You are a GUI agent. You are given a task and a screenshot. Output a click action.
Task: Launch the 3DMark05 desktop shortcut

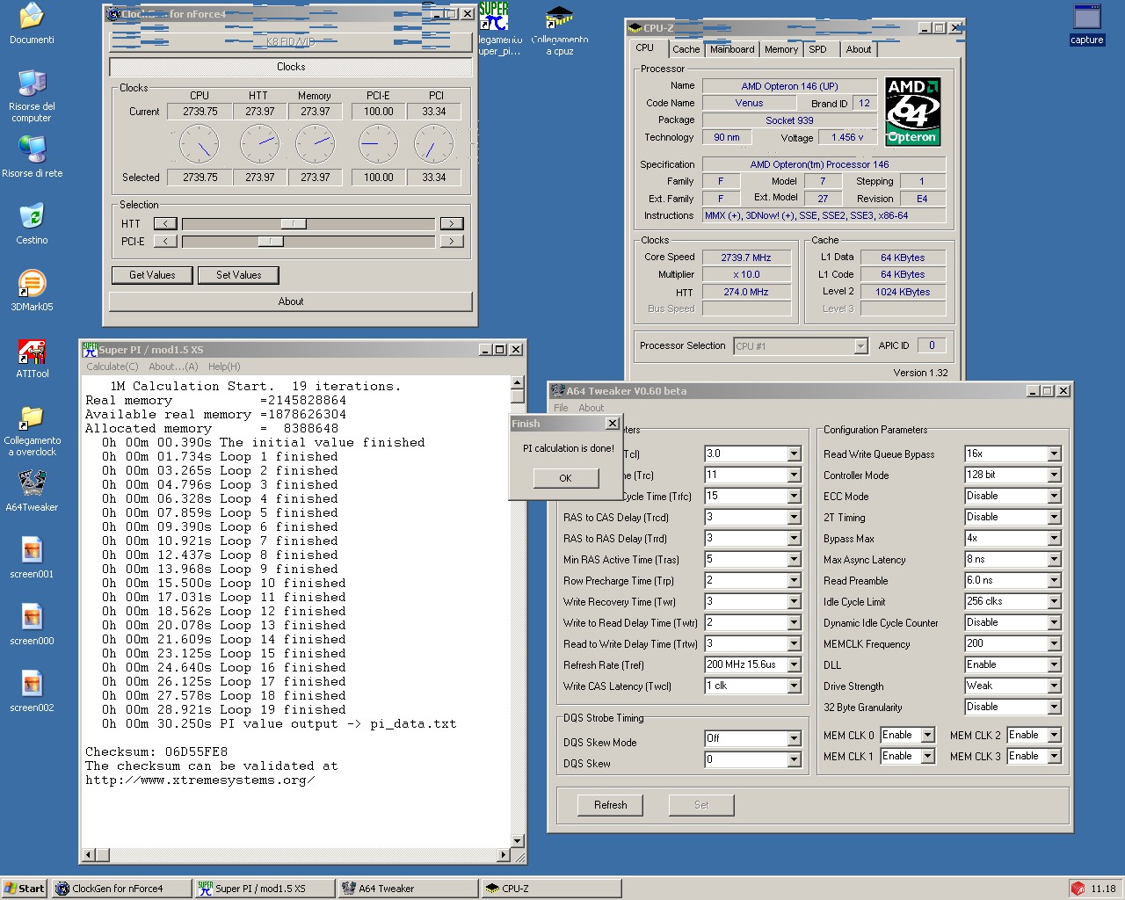(x=32, y=291)
